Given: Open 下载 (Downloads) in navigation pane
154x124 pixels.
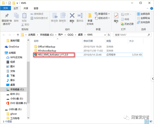Looking at the screenshot, I should [x=11, y=76].
